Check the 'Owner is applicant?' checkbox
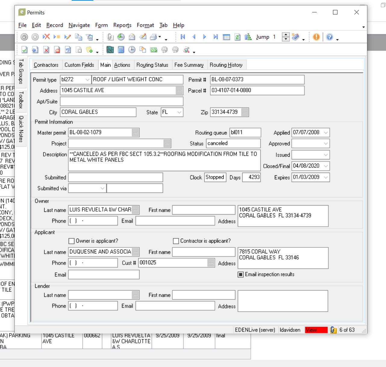 pyautogui.click(x=72, y=241)
